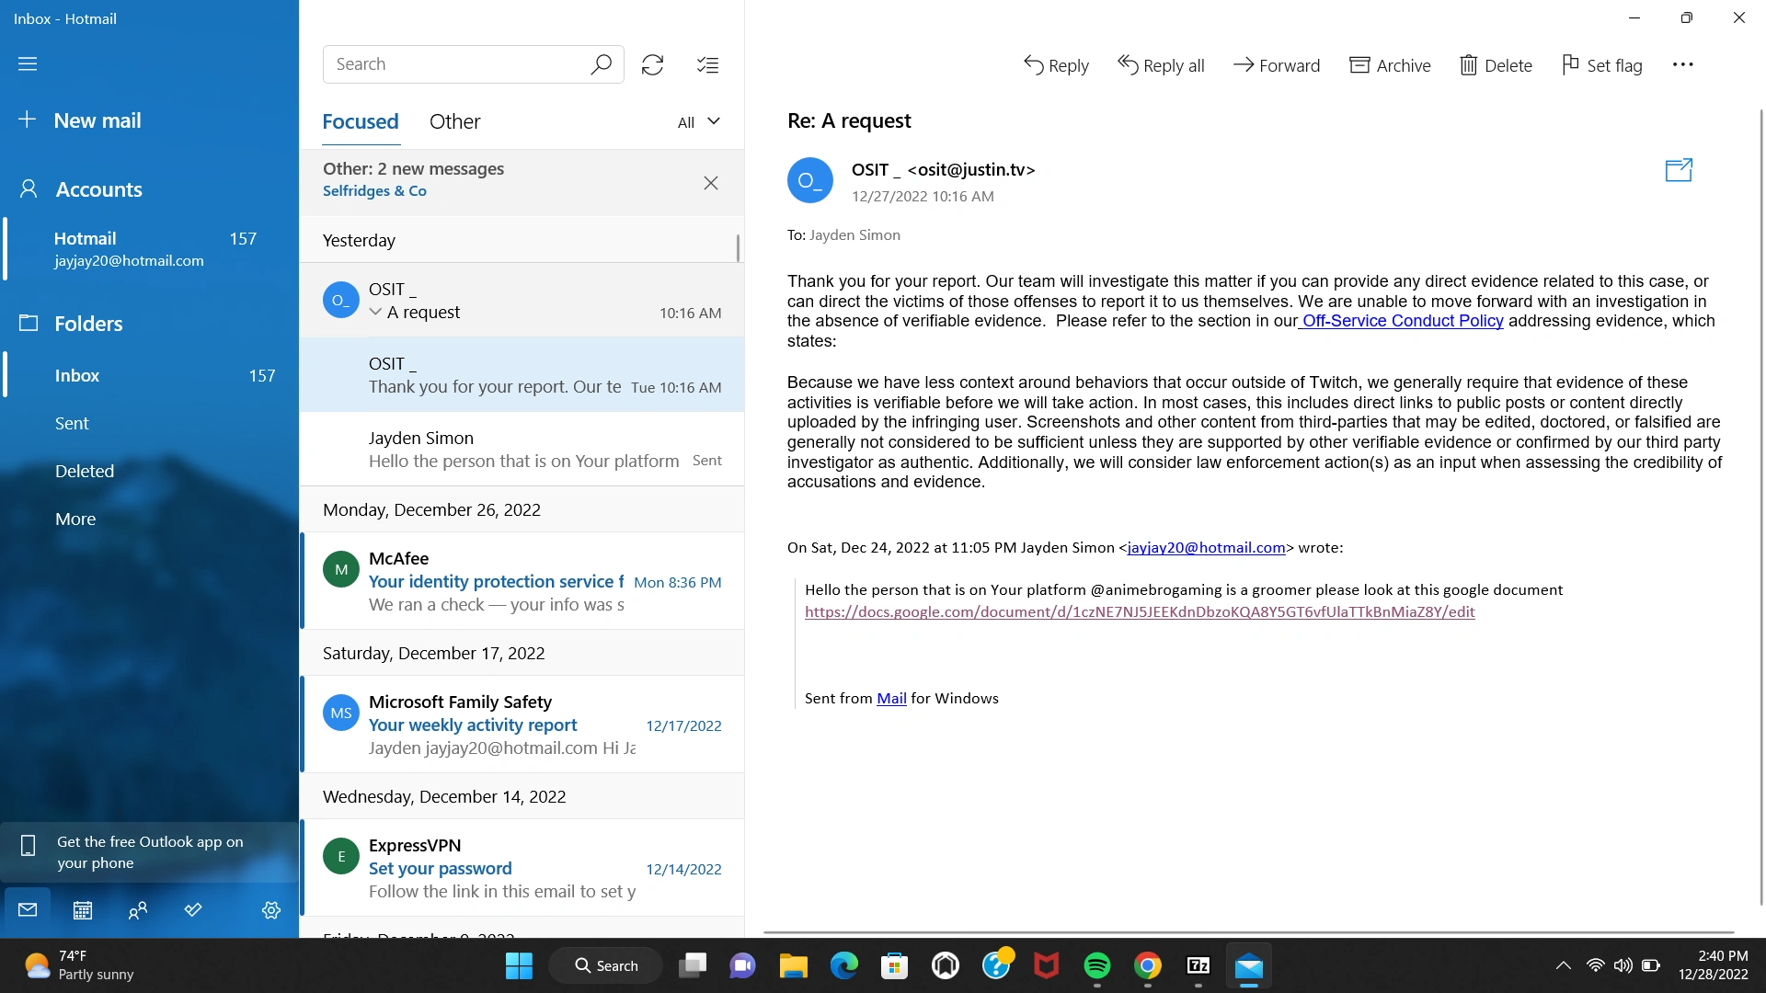This screenshot has width=1766, height=993.
Task: Switch to the Other inbox tab
Action: point(454,121)
